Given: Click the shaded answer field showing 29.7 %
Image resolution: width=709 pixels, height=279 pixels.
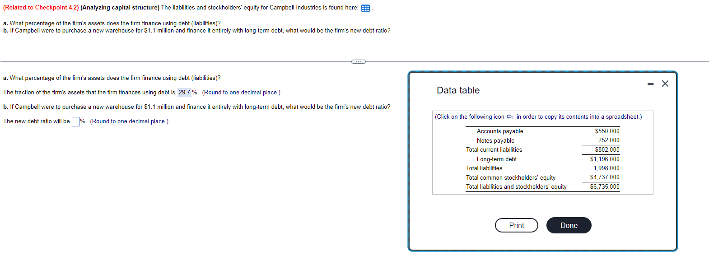Looking at the screenshot, I should click(184, 92).
